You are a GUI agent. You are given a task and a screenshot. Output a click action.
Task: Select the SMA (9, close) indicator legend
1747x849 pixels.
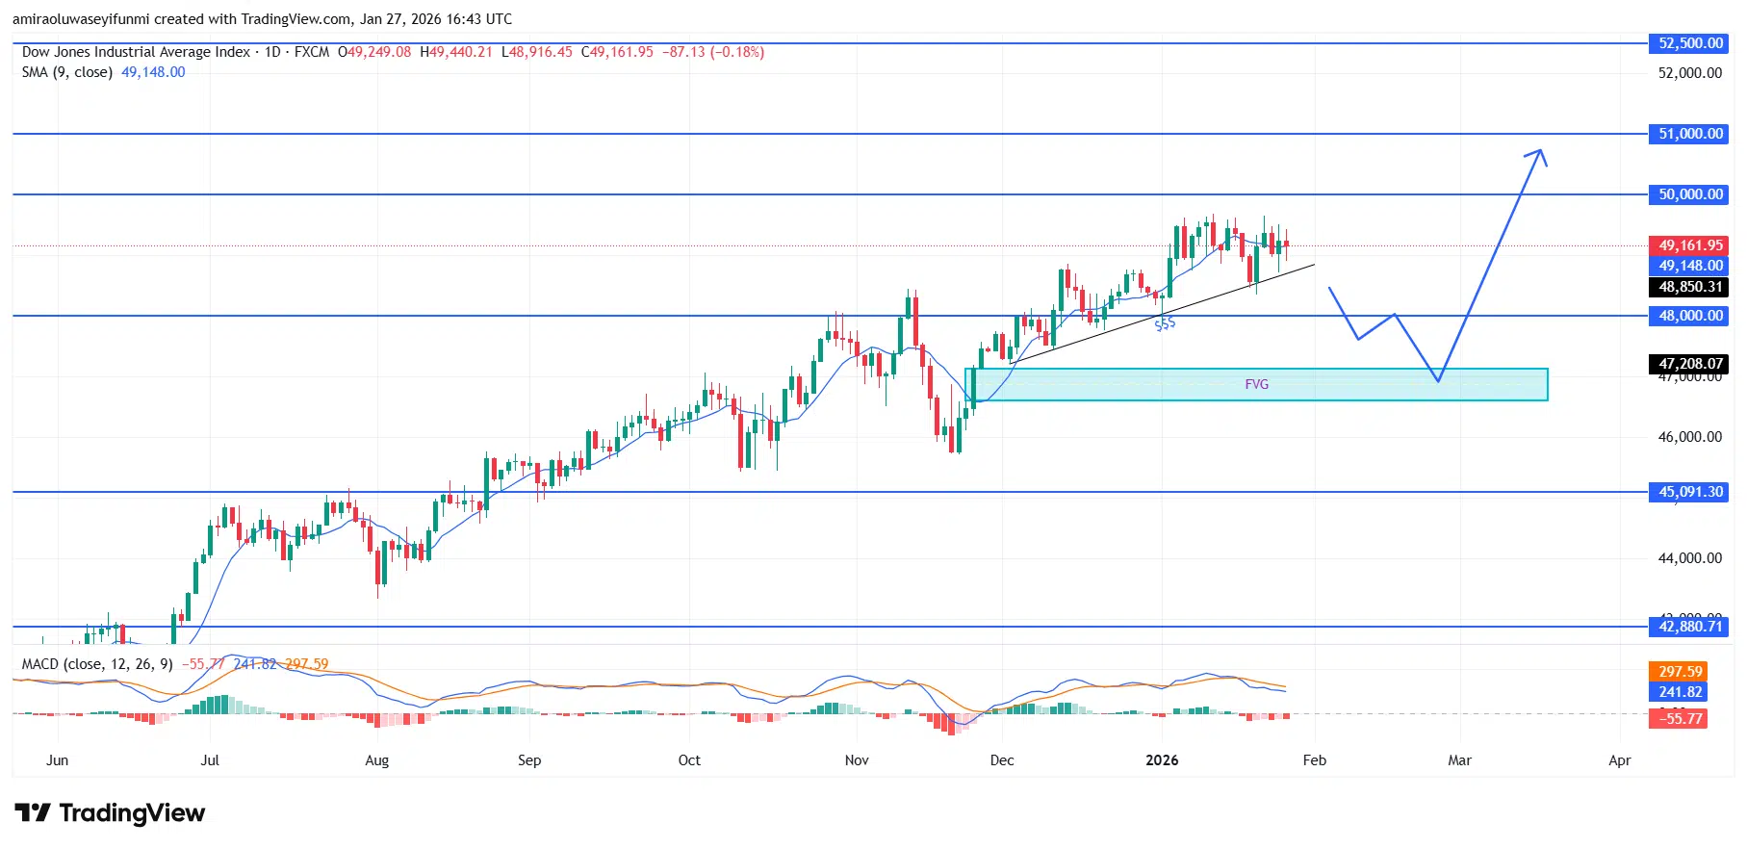[x=67, y=72]
